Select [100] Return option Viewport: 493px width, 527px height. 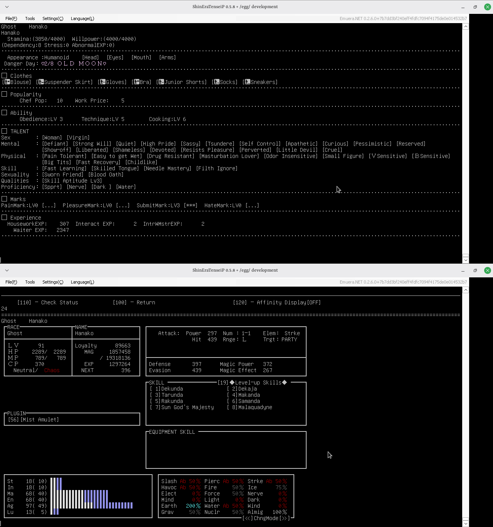[134, 302]
